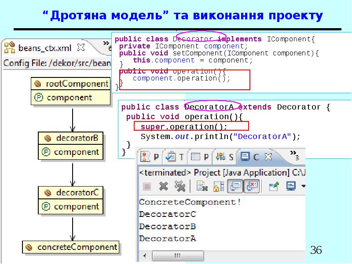The width and height of the screenshot is (352, 264).
Task: Toggle the Scroll Lock console button
Action: [x=216, y=186]
